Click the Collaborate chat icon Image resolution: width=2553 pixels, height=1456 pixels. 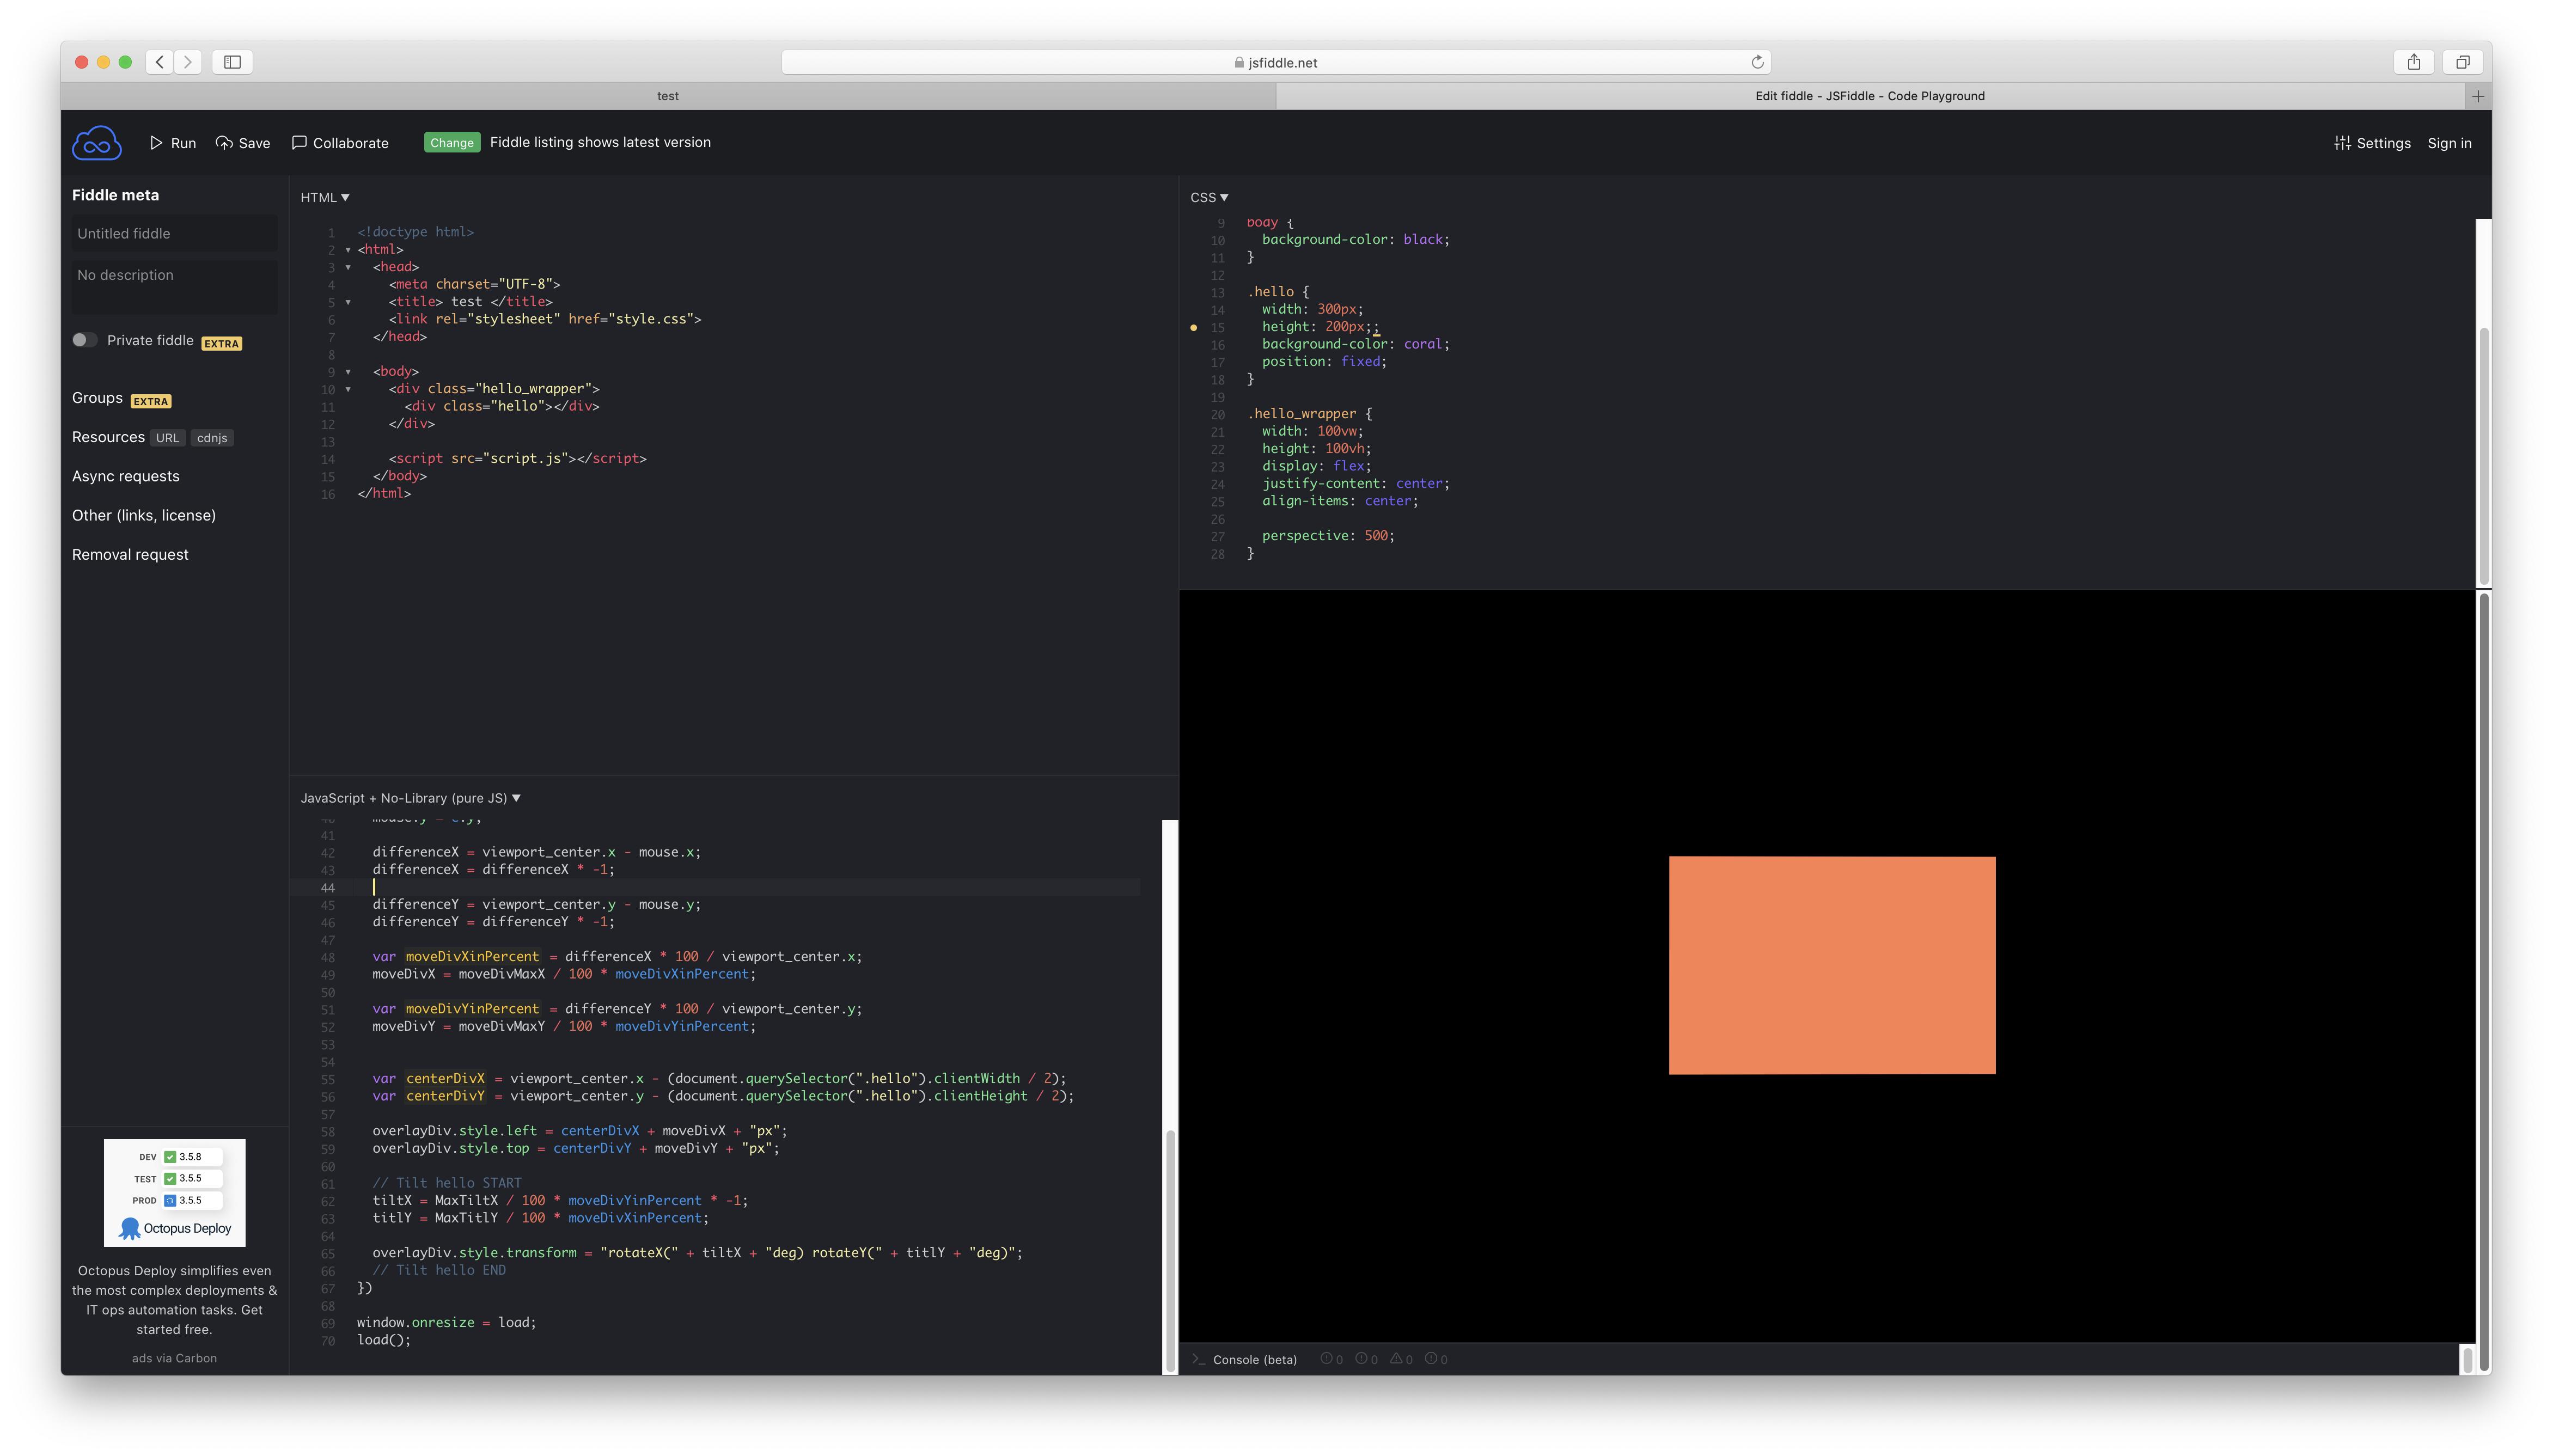click(299, 143)
